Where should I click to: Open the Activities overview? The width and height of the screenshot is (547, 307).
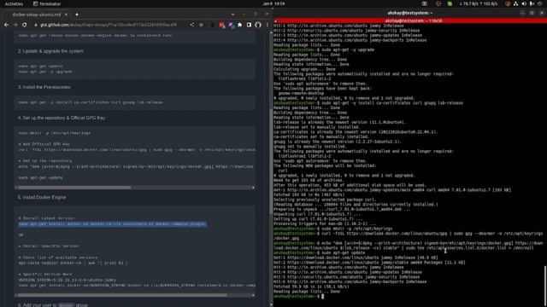pyautogui.click(x=14, y=3)
